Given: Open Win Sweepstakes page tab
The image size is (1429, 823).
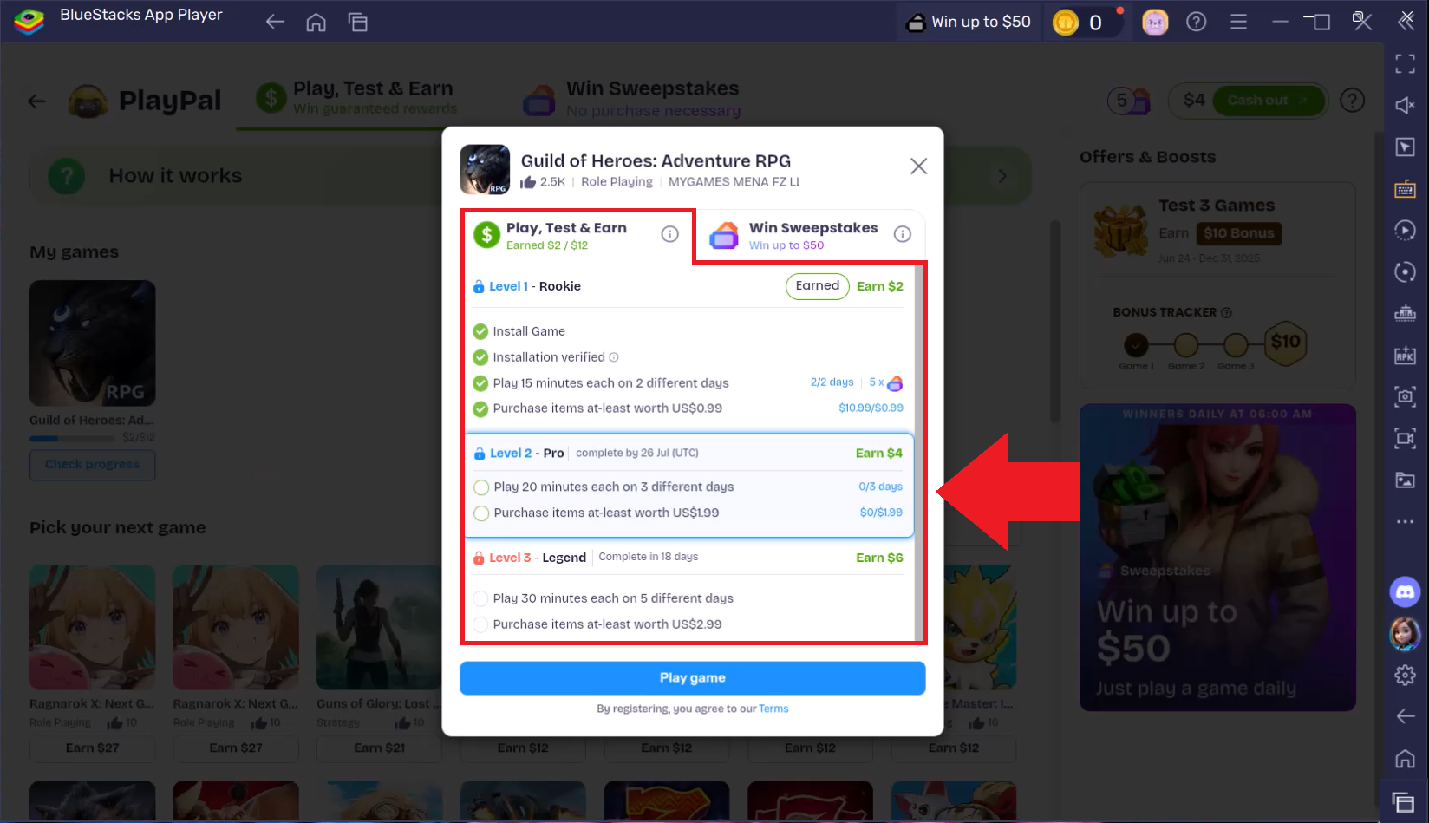Looking at the screenshot, I should [x=633, y=99].
